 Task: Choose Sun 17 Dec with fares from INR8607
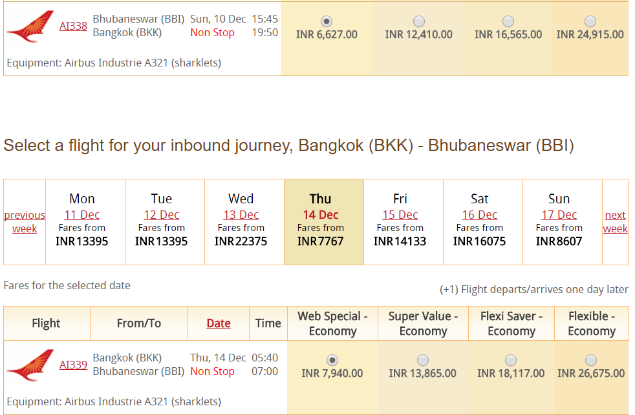pyautogui.click(x=559, y=215)
